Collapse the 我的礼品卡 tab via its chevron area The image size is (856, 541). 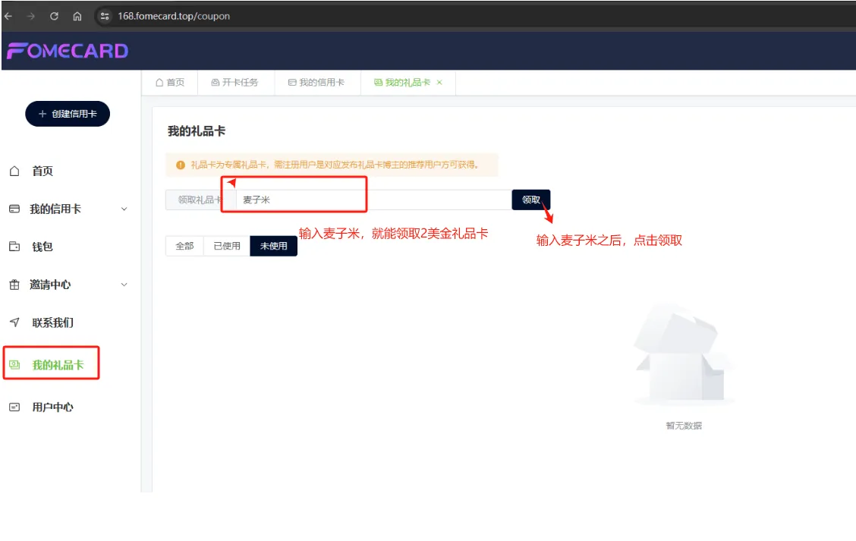tap(437, 83)
